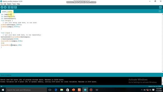
Task: Click the 'put your setup code here' comment
Action: pos(20,23)
